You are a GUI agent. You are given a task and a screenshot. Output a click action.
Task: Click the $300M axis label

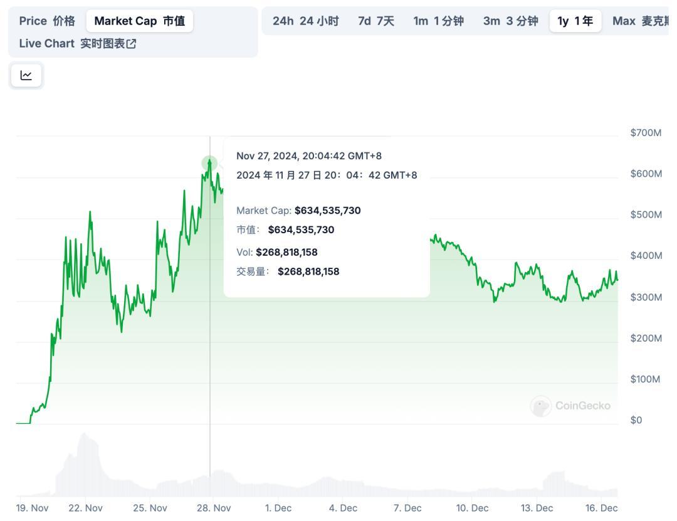tap(646, 297)
